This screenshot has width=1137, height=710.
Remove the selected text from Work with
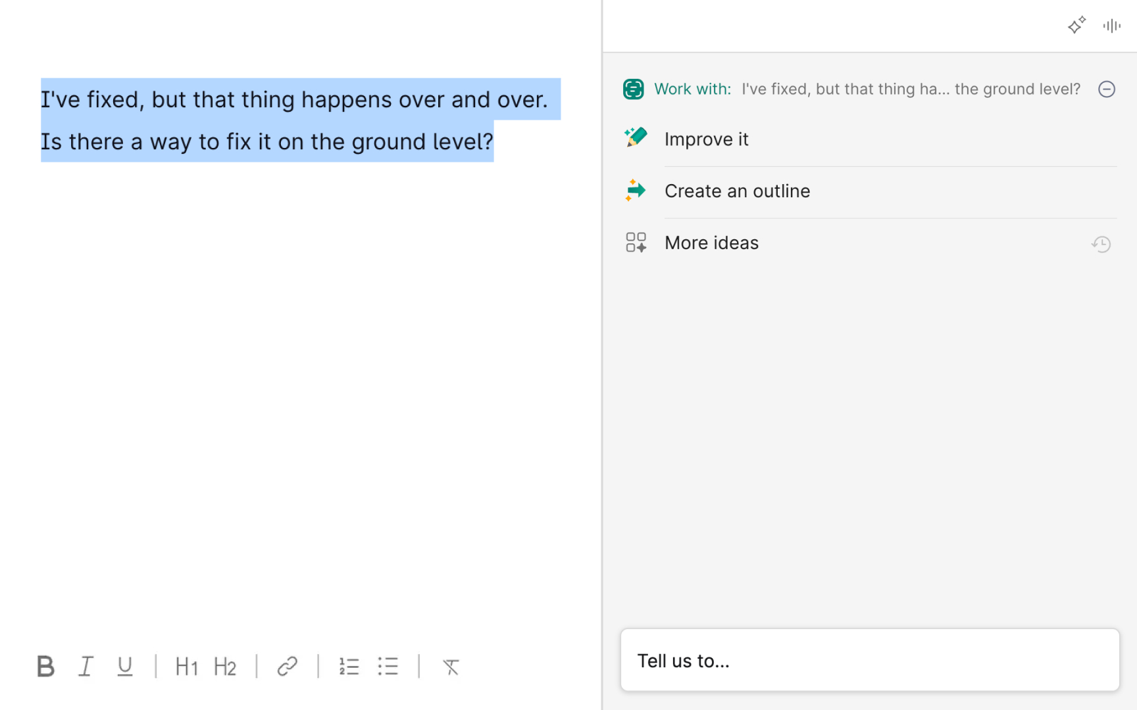[x=1107, y=89]
